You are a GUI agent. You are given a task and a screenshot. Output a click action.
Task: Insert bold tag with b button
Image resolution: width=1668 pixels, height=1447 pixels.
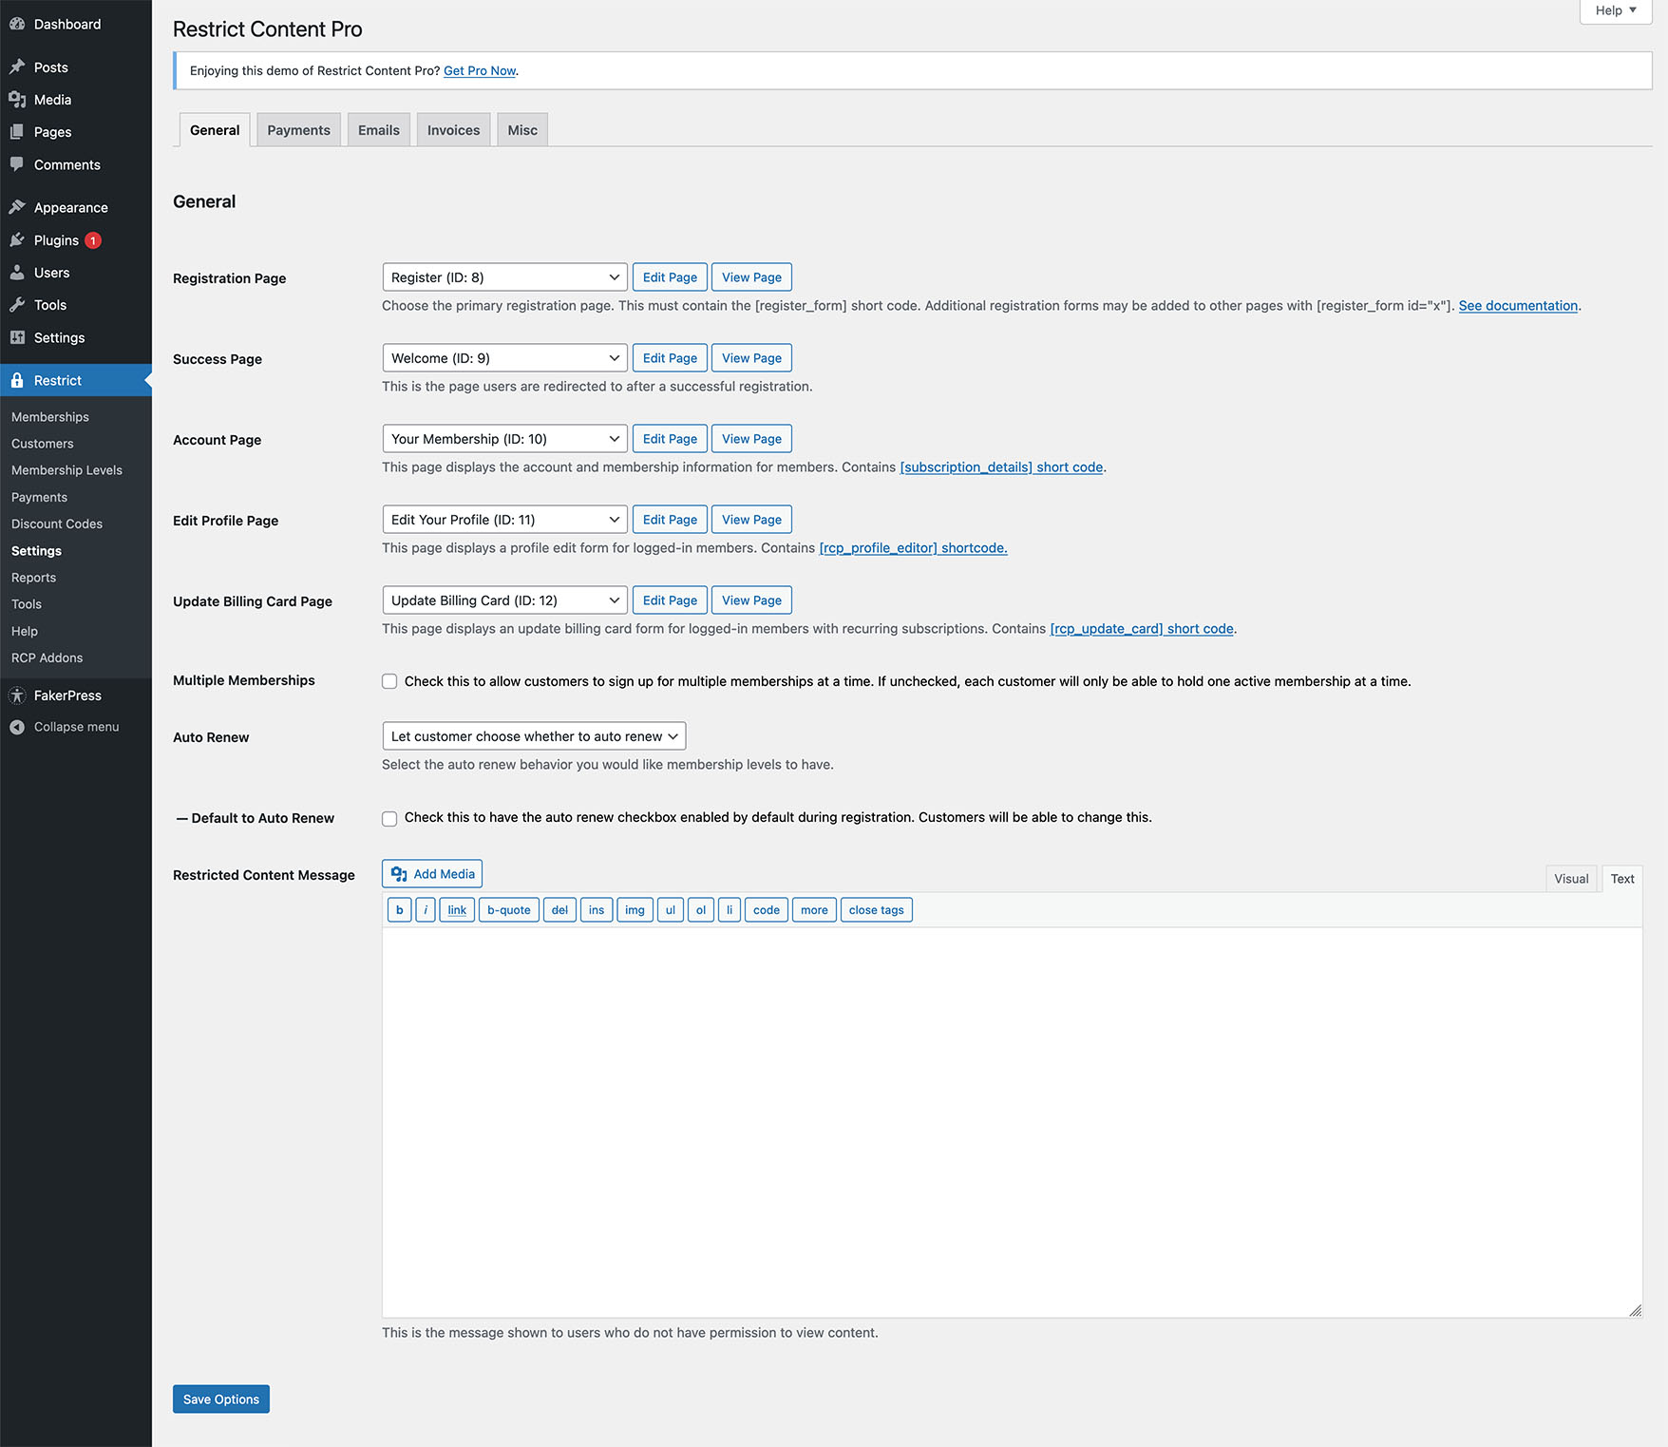tap(400, 910)
